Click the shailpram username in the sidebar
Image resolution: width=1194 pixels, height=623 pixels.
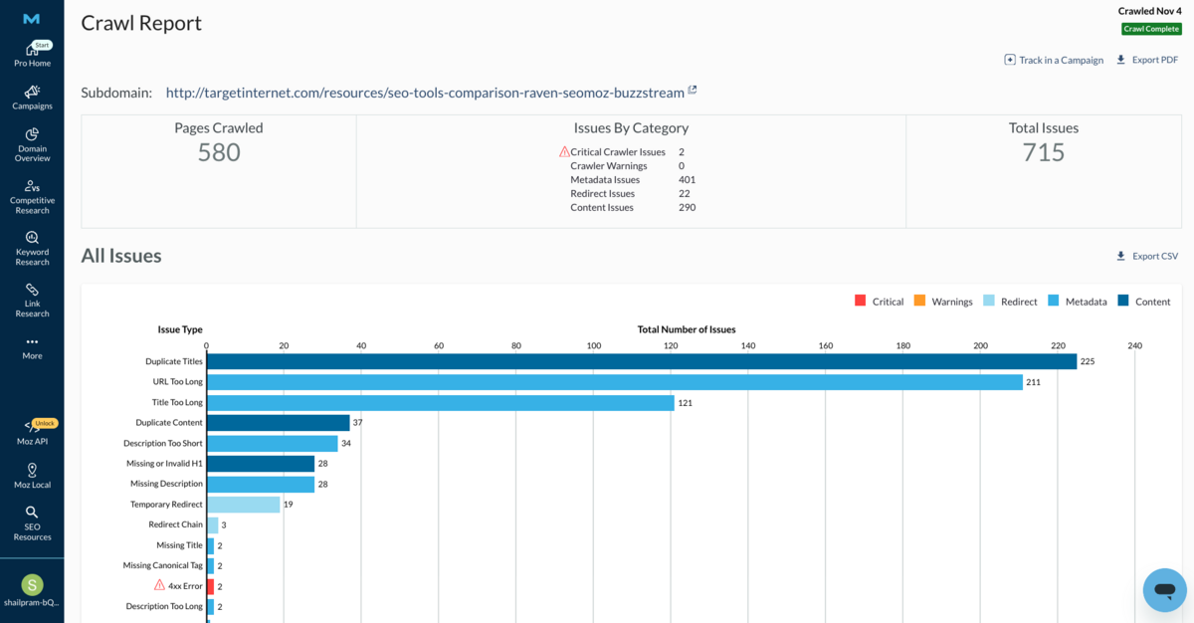pos(32,603)
